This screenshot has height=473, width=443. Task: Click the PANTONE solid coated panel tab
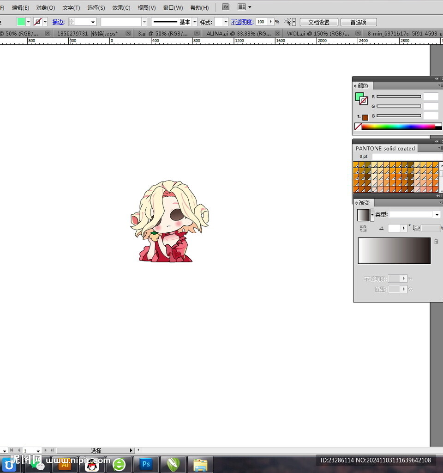pos(385,148)
